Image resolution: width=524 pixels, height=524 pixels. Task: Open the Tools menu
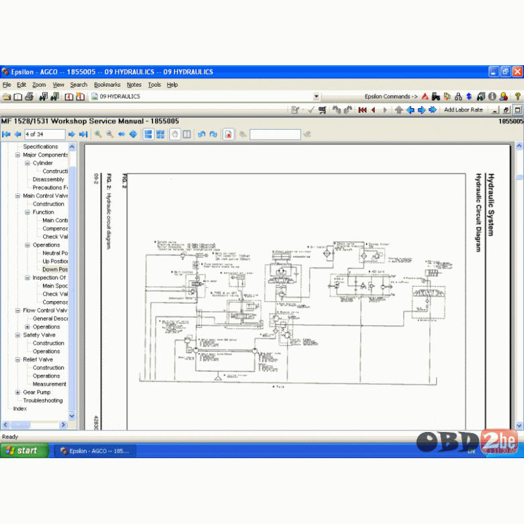[155, 85]
